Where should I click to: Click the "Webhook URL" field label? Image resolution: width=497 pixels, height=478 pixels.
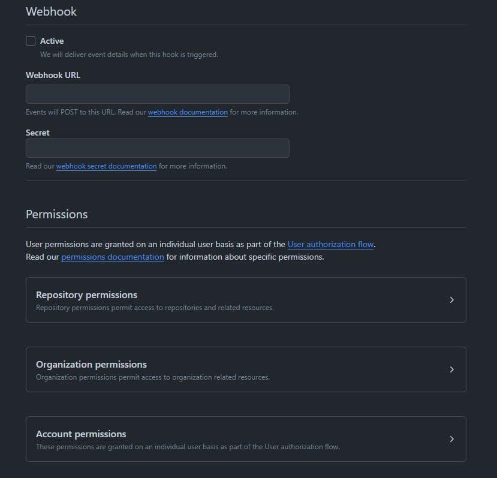click(x=53, y=76)
